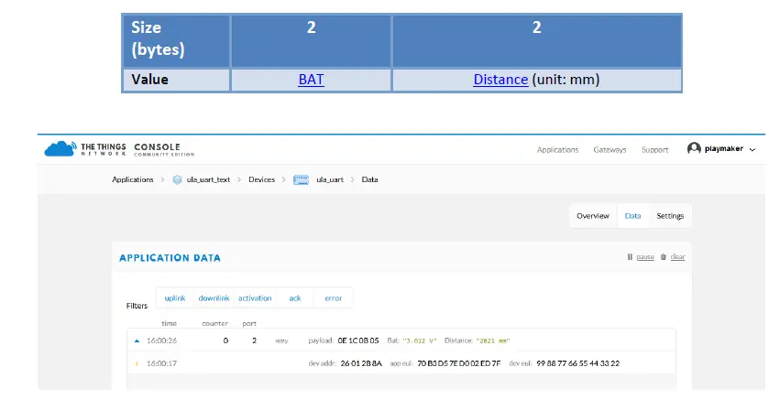This screenshot has height=400, width=769.
Task: Switch to the Overview tab
Action: (592, 216)
